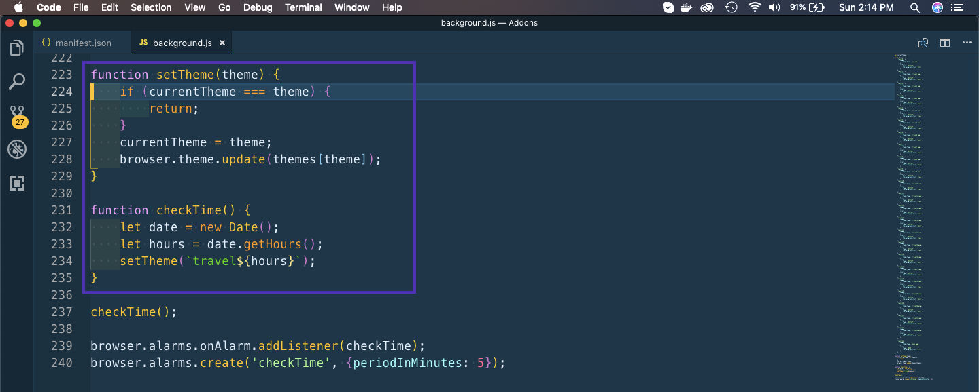Viewport: 979px width, 392px height.
Task: Click line number 237 in the gutter
Action: pos(62,312)
